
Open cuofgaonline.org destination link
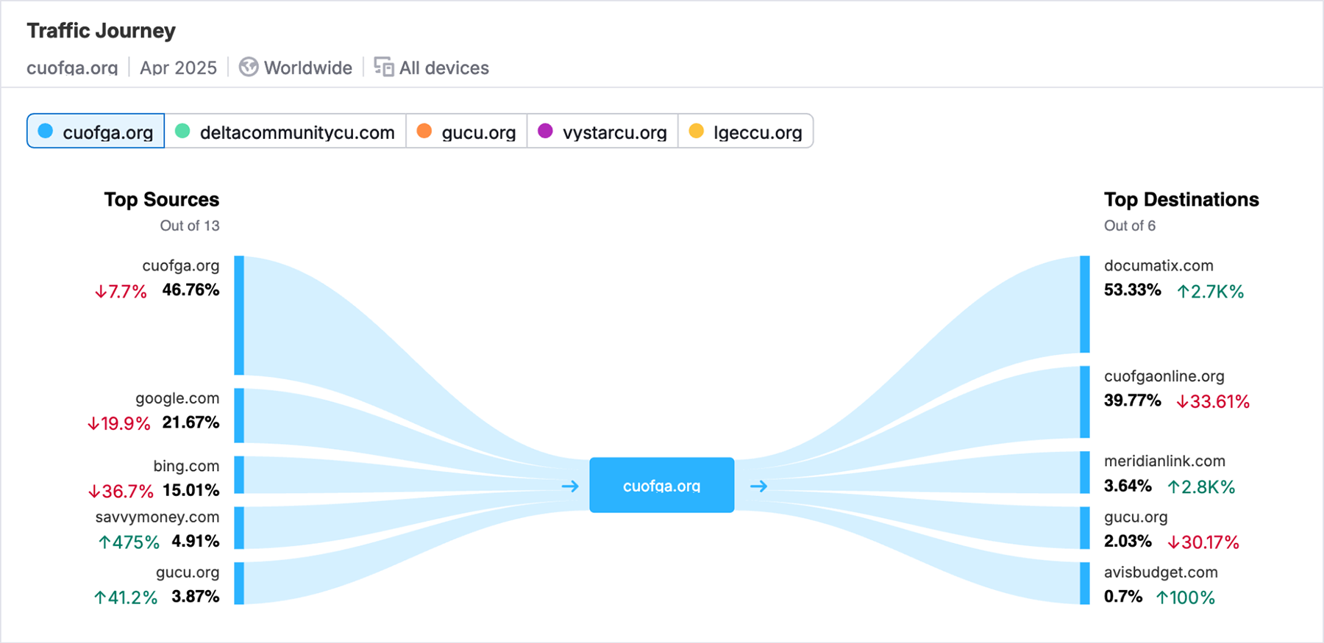1164,376
